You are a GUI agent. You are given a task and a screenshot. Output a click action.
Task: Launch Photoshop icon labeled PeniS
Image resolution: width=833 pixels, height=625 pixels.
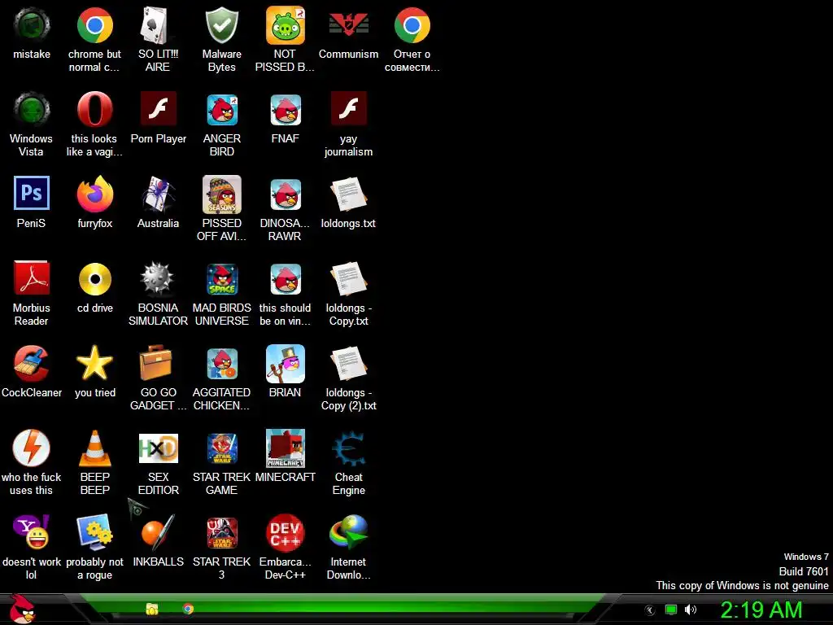(x=32, y=194)
